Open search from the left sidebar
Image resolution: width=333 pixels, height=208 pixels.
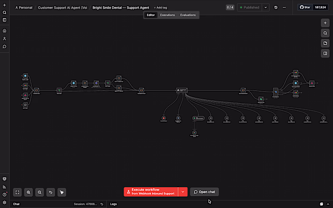click(x=4, y=12)
